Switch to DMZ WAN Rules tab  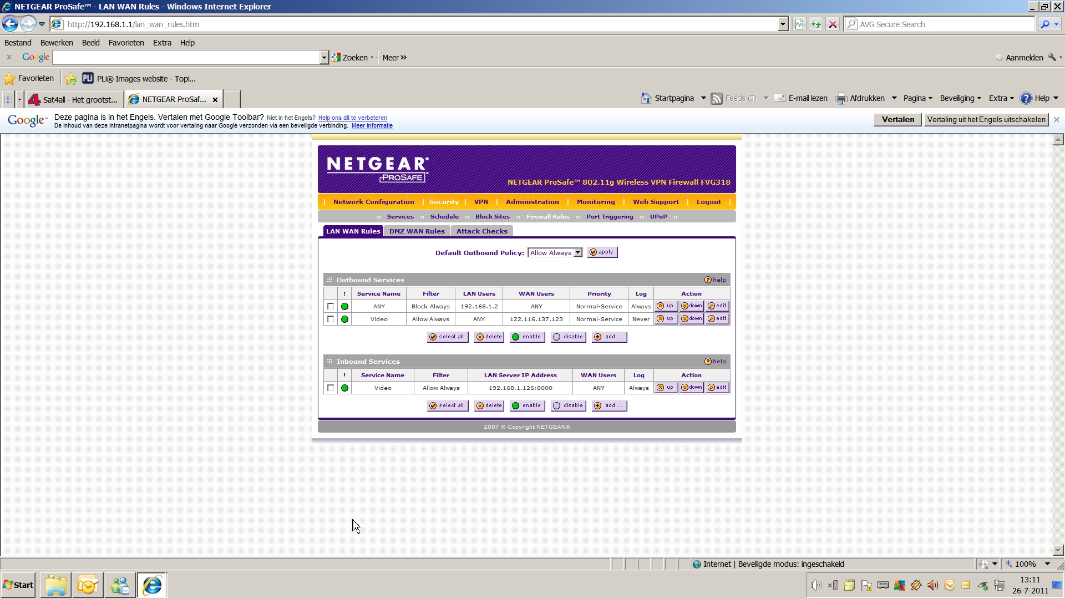(417, 231)
